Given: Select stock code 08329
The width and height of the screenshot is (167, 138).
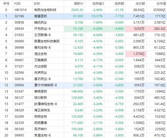Looking at the screenshot, I should (19, 110).
